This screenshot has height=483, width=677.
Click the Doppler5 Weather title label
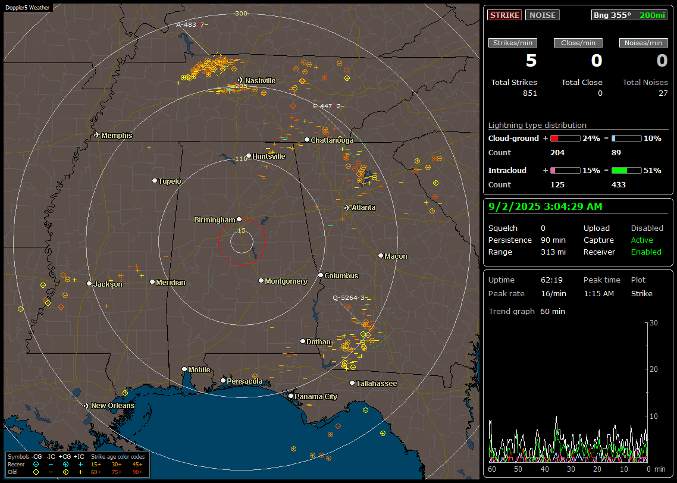[27, 8]
